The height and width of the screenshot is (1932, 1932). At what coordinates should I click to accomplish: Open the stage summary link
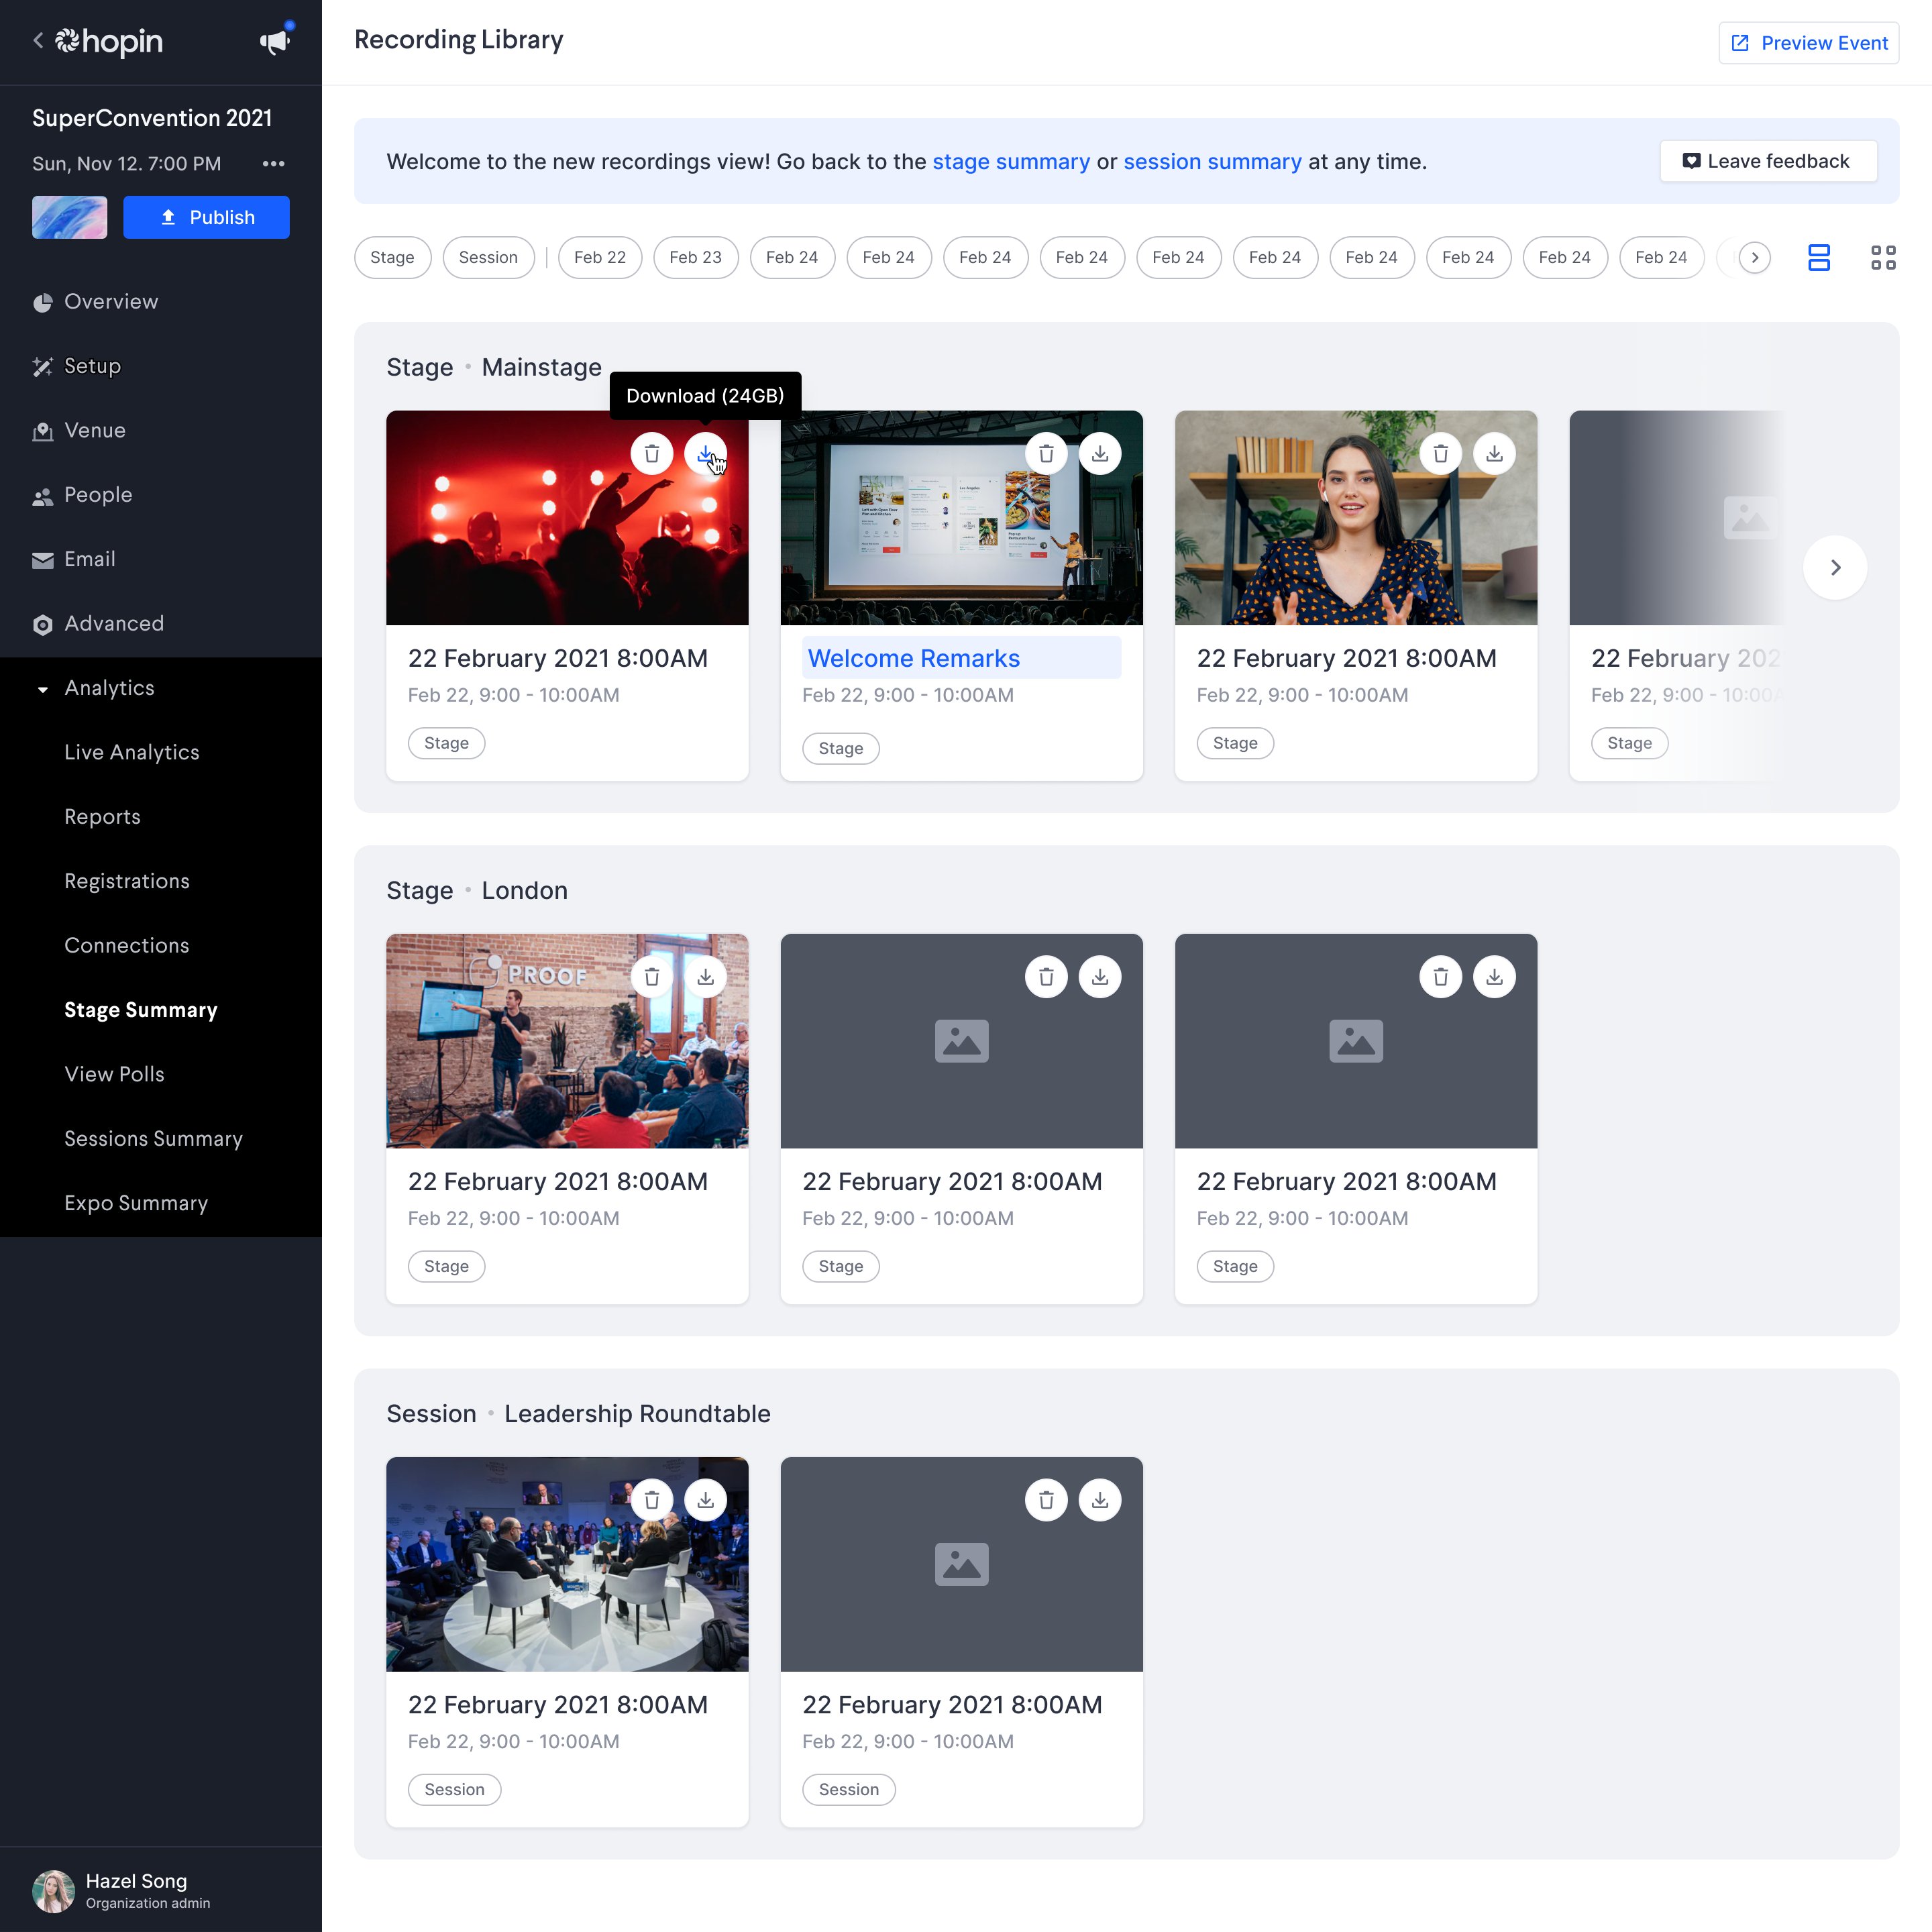tap(1011, 162)
